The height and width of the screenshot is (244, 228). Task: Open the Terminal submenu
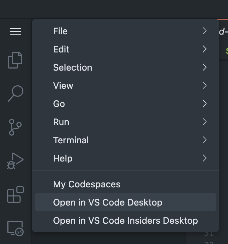coord(126,140)
